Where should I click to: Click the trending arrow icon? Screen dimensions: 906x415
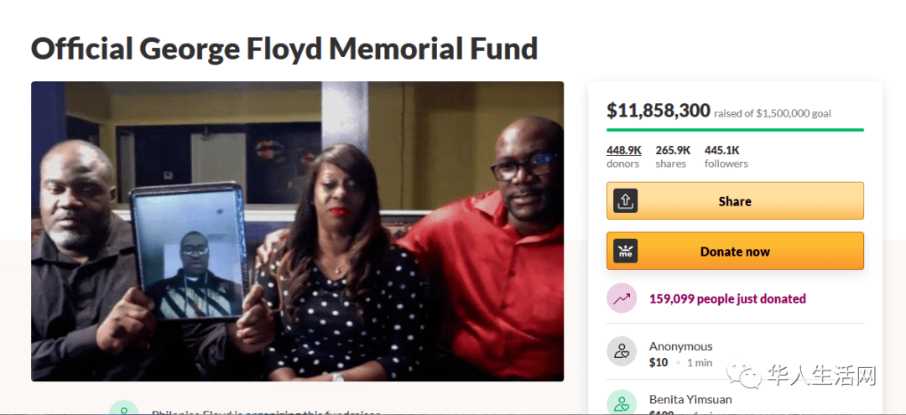[x=622, y=298]
